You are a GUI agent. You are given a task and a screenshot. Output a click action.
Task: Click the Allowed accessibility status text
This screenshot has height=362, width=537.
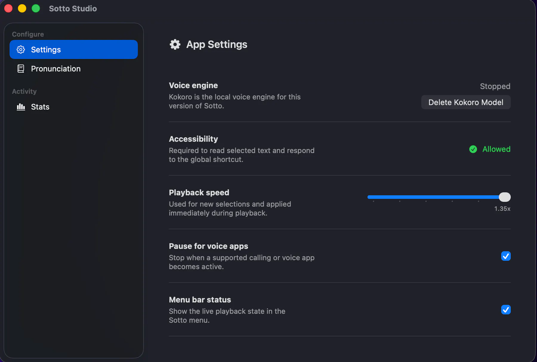[x=496, y=149]
